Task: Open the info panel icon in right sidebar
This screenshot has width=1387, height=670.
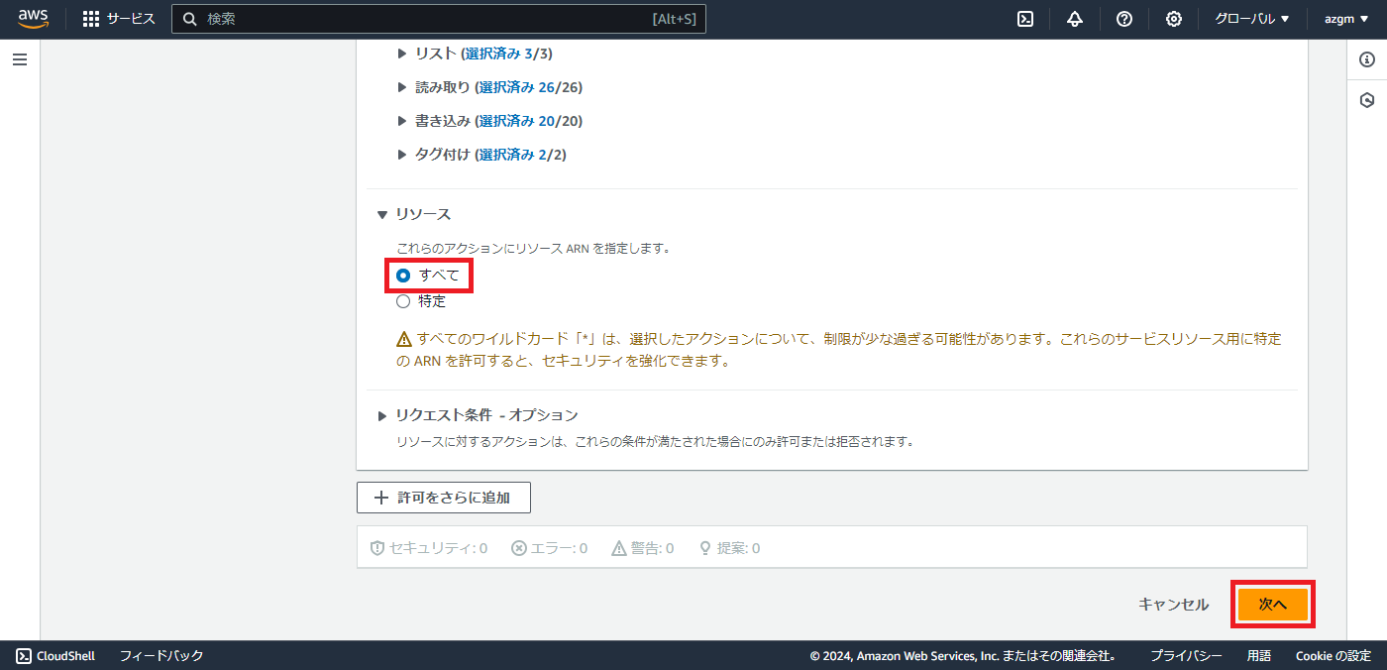Action: (x=1367, y=58)
